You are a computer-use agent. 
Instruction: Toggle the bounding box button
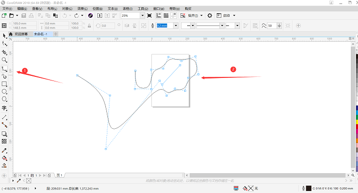pos(287,25)
